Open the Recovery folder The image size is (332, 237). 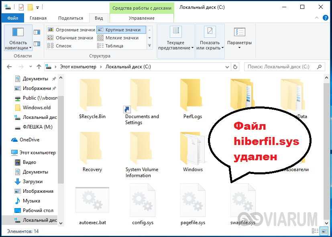click(92, 149)
